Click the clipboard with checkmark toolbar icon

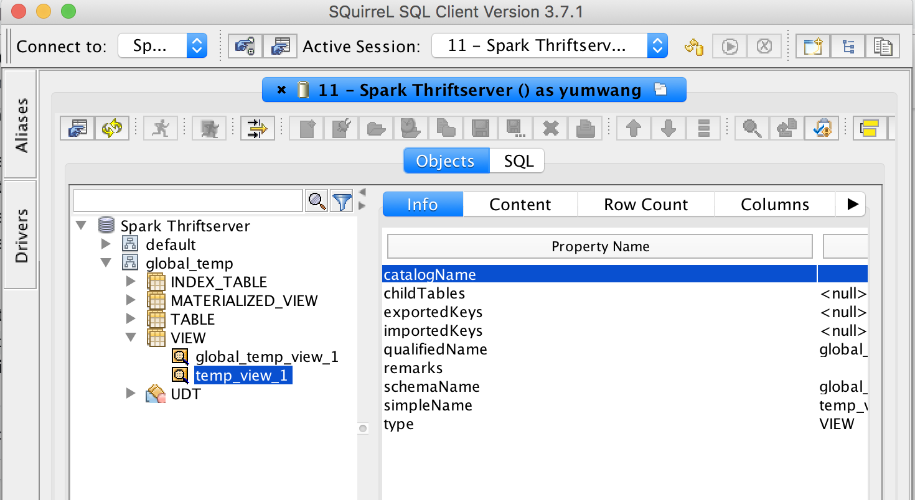click(x=822, y=129)
